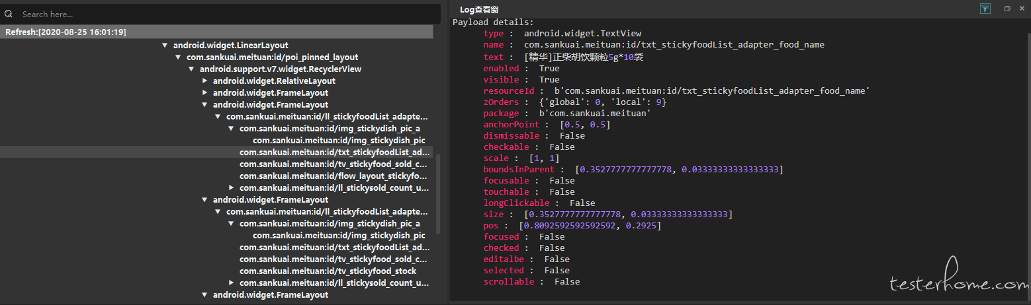Expand the only collapsed FrameLayout node arrow
Screen dimensions: 1031x305
click(204, 93)
